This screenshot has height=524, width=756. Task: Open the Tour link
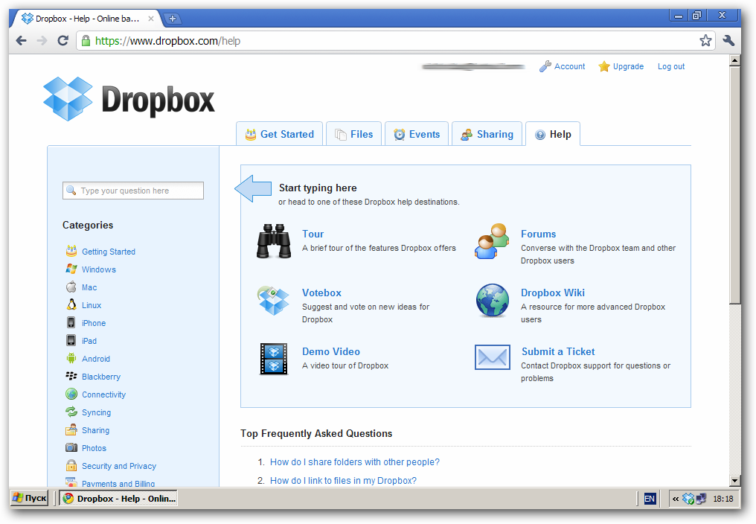click(313, 234)
